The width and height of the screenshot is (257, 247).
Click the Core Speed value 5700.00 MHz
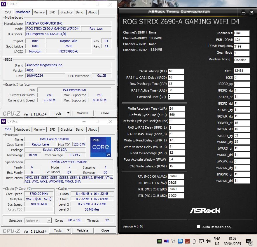click(x=39, y=194)
